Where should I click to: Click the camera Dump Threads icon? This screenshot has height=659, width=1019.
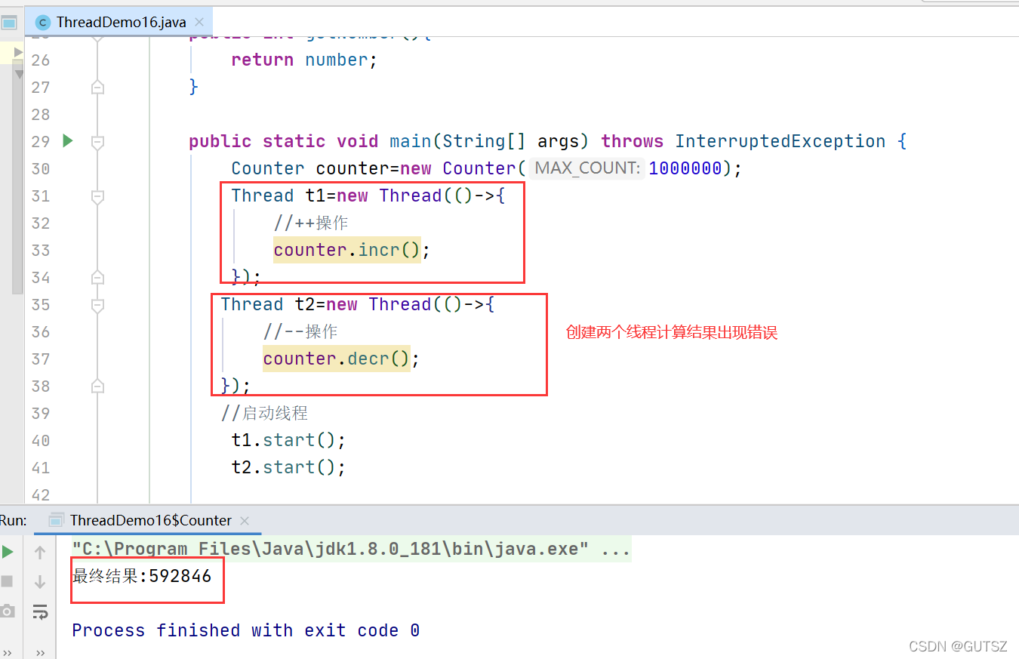tap(7, 611)
